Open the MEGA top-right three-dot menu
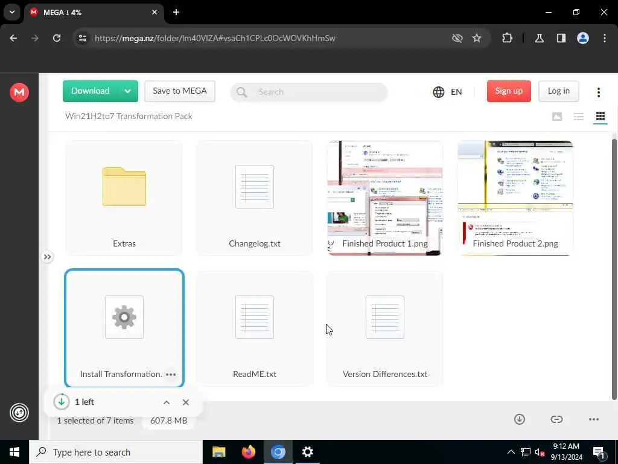This screenshot has width=618, height=464. 598,92
